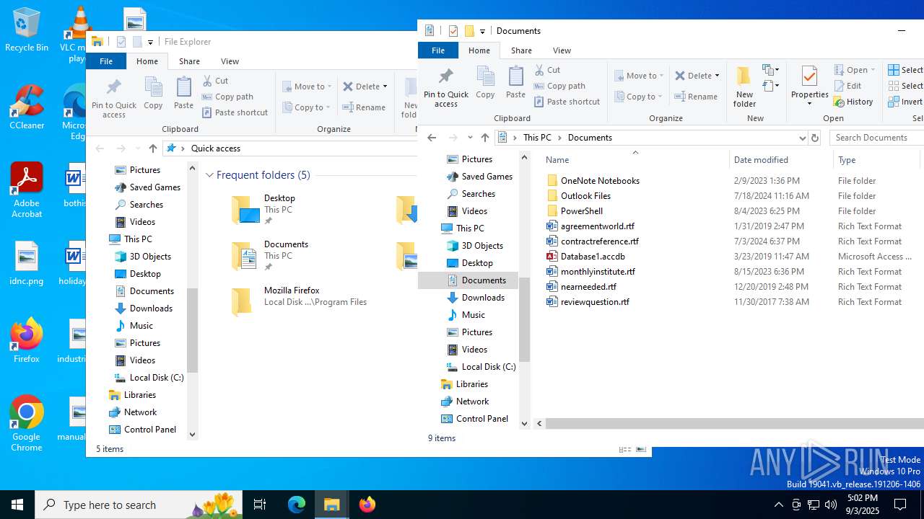Viewport: 924px width, 519px height.
Task: Click Copy path in File Explorer window ribbon
Action: click(227, 97)
